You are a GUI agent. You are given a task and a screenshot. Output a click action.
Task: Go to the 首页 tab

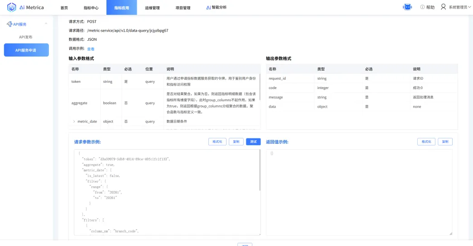[64, 8]
